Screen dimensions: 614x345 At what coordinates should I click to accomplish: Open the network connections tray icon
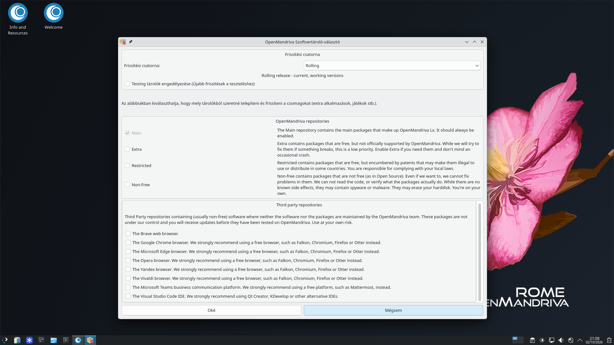coord(552,340)
